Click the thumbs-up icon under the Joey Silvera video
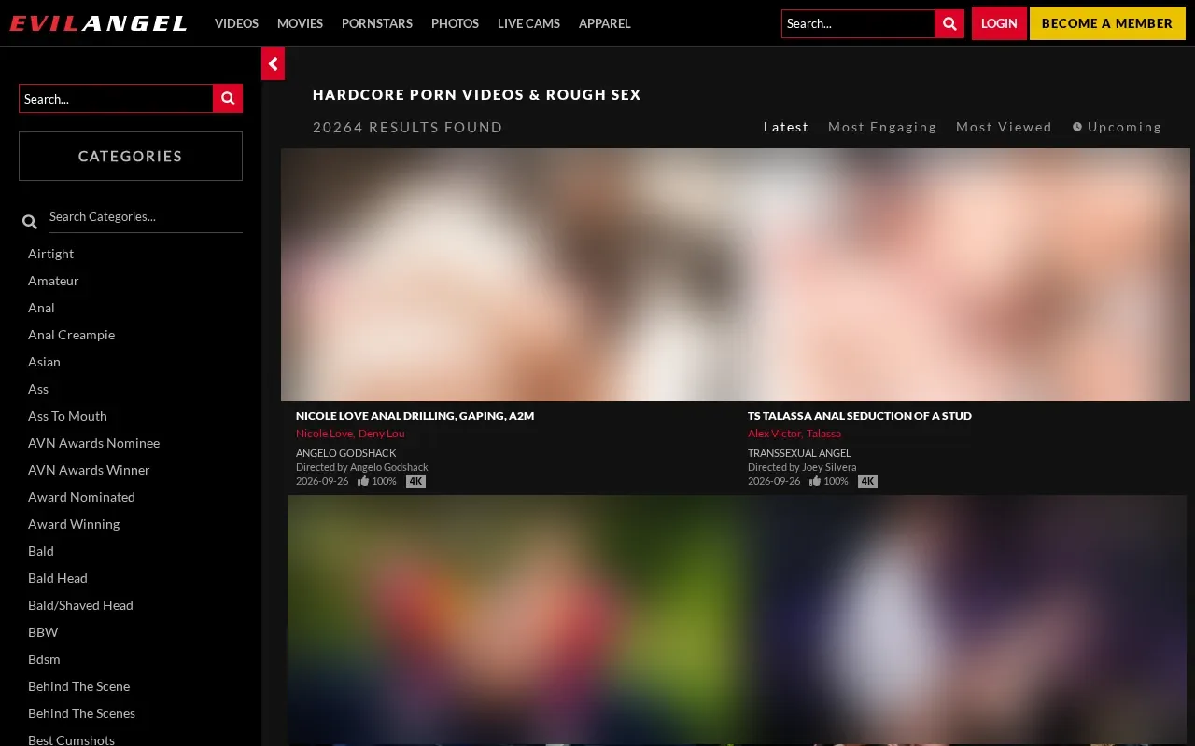 (x=815, y=481)
